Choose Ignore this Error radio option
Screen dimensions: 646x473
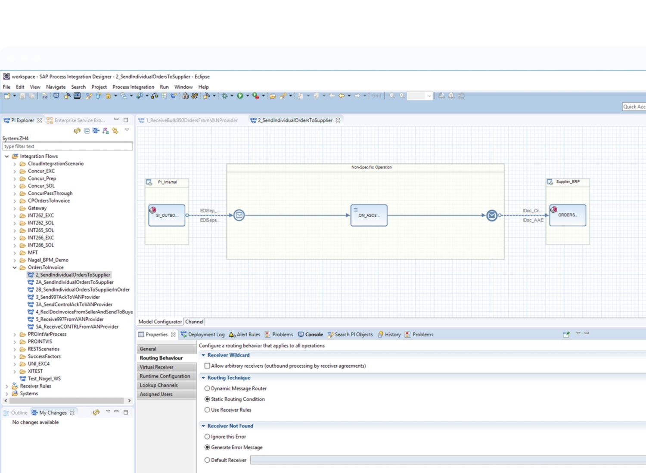[x=207, y=436]
